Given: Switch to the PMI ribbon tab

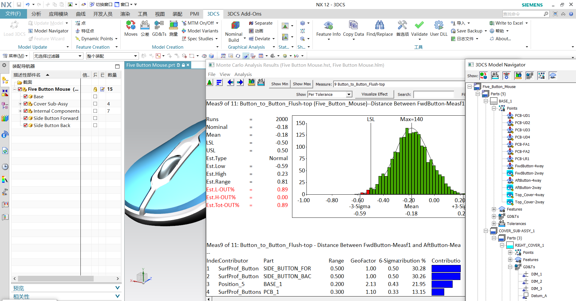Looking at the screenshot, I should 195,14.
